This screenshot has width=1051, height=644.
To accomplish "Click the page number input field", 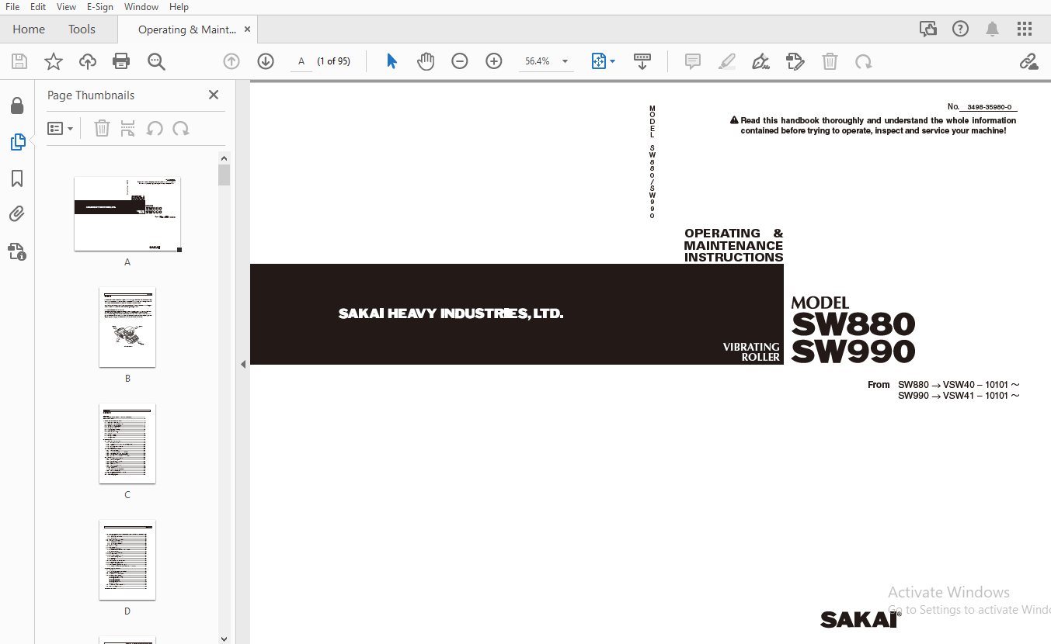I will [301, 61].
